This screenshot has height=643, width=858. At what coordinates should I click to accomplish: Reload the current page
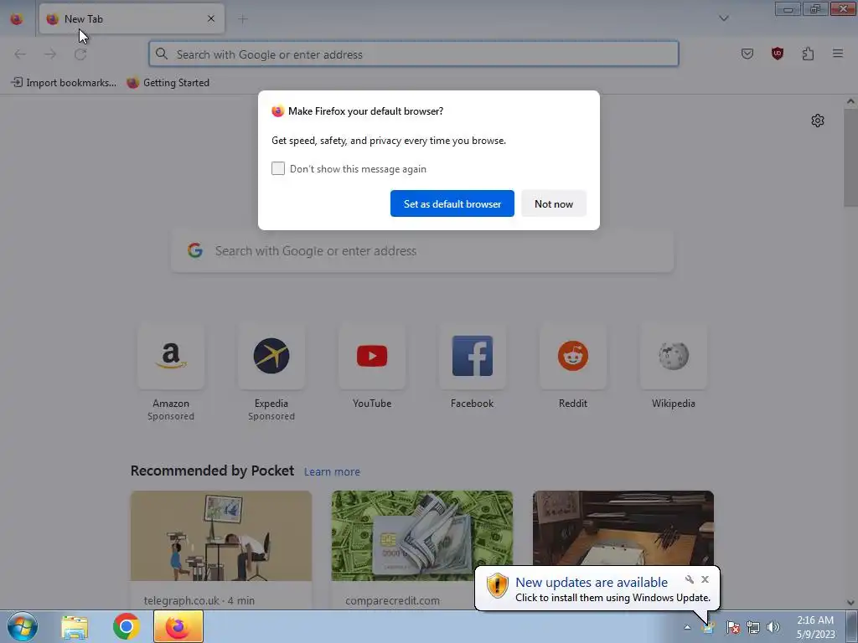80,54
